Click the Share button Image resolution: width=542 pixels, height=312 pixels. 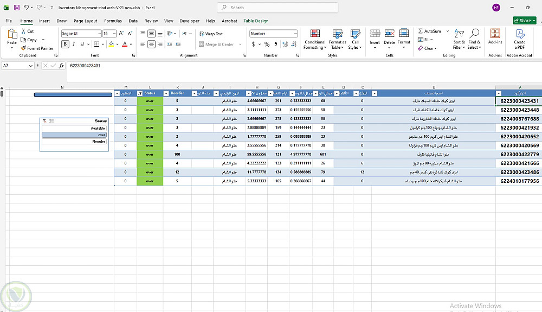524,21
